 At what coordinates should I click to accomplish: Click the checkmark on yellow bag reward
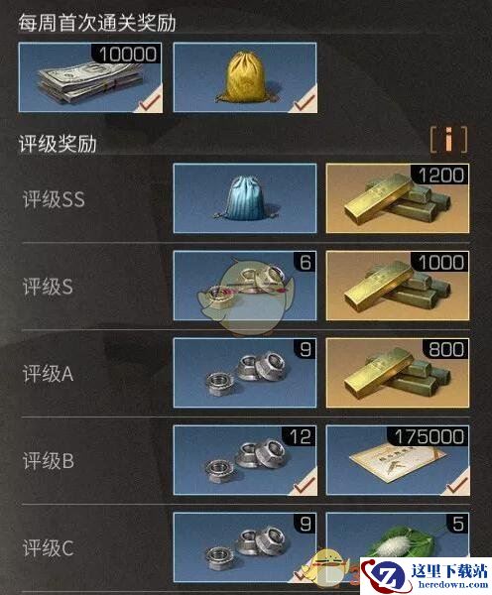pos(304,101)
